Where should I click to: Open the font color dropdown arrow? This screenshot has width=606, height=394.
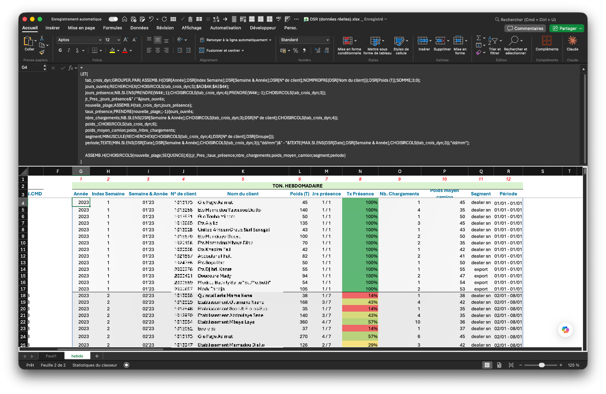pyautogui.click(x=131, y=50)
